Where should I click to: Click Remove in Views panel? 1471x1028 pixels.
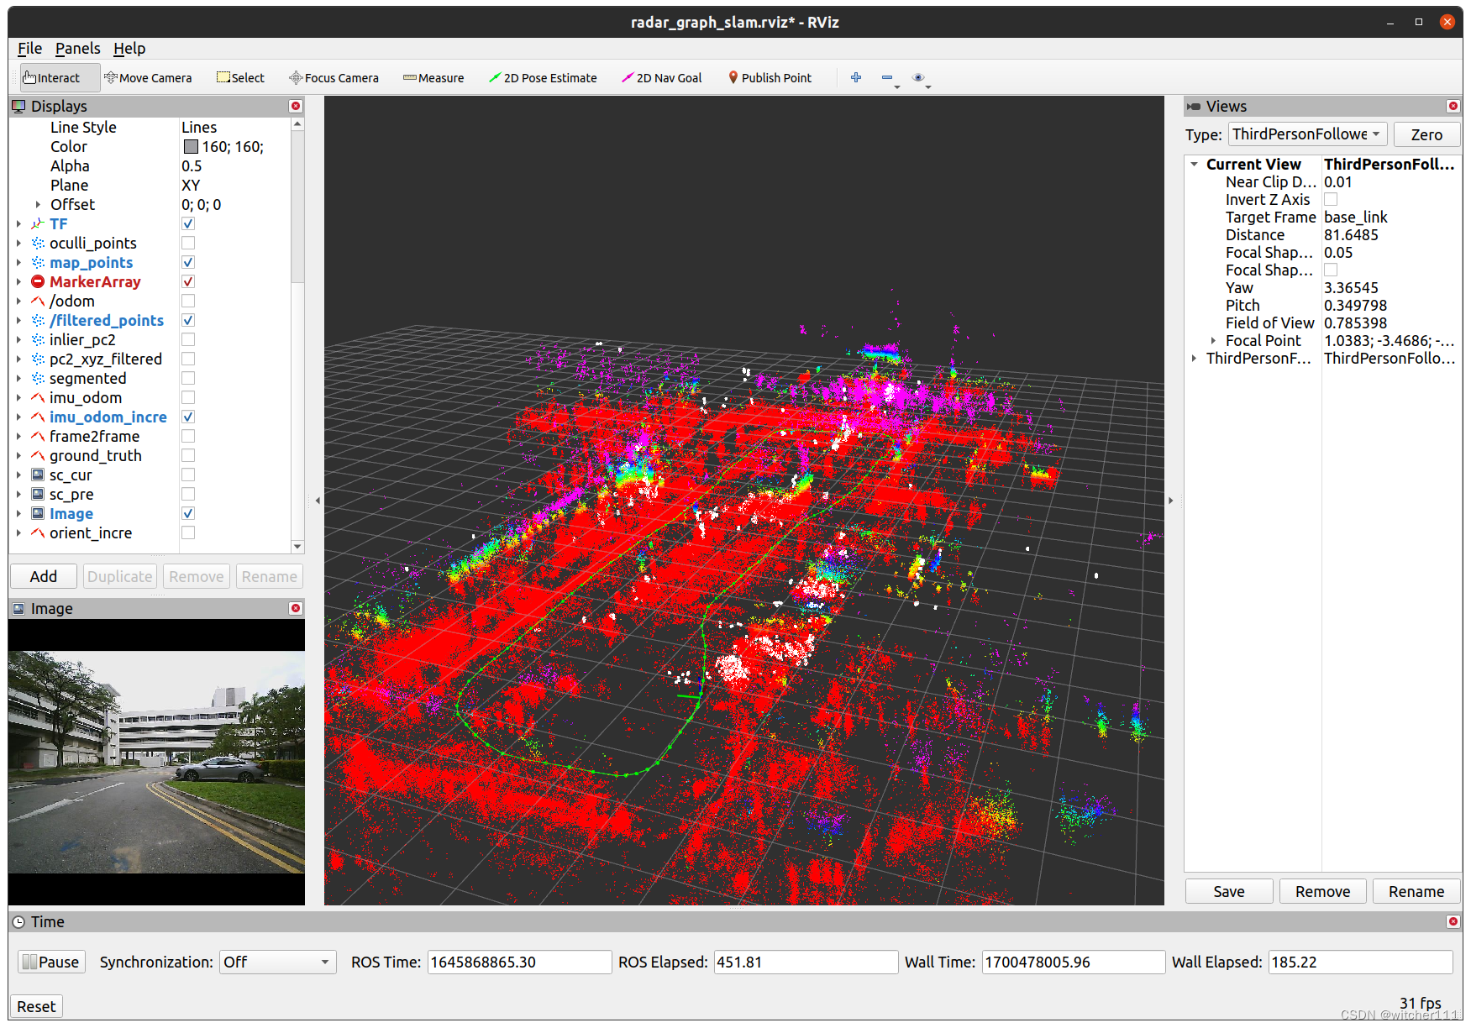point(1322,891)
